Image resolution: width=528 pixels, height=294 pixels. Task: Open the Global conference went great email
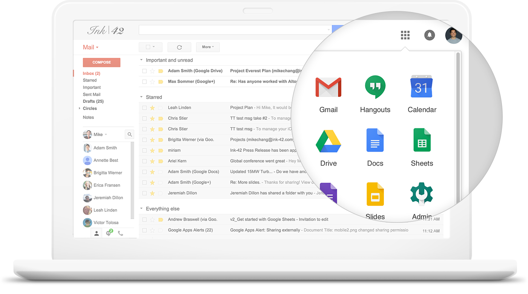point(258,161)
